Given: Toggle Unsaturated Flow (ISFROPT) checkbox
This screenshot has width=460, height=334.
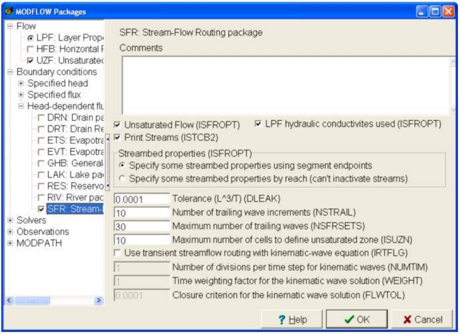Looking at the screenshot, I should click(x=118, y=125).
